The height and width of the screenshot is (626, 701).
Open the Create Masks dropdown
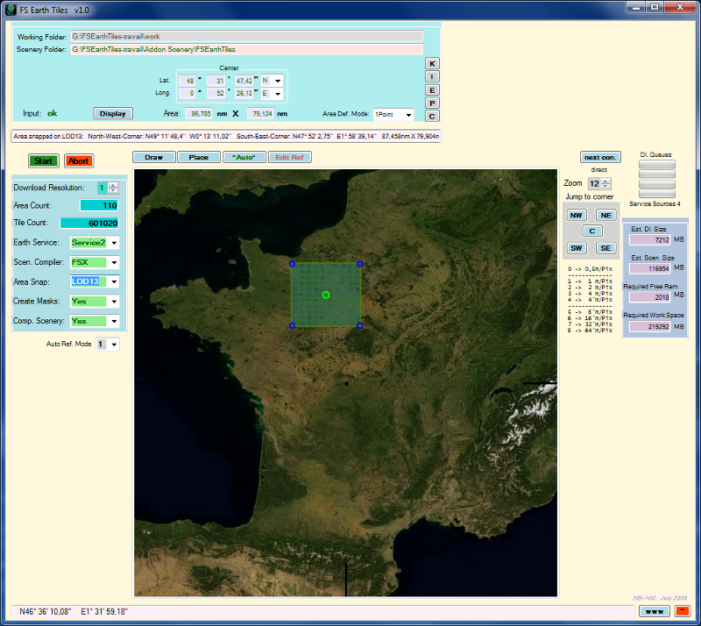click(x=114, y=302)
